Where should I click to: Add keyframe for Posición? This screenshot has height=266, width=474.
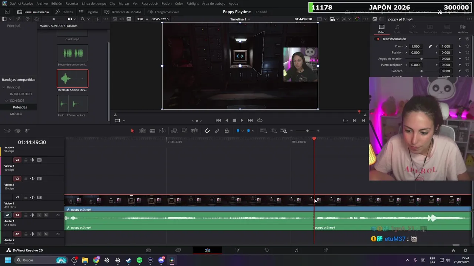[x=460, y=52]
